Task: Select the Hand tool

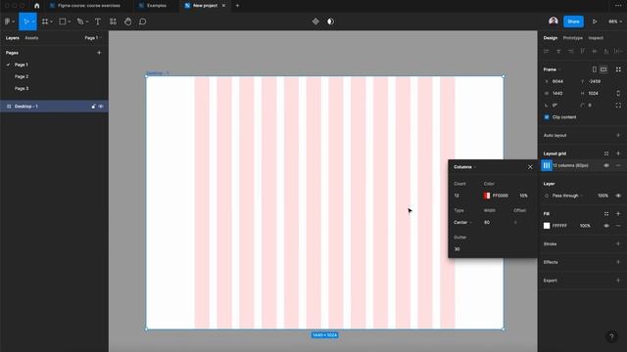Action: click(x=128, y=22)
